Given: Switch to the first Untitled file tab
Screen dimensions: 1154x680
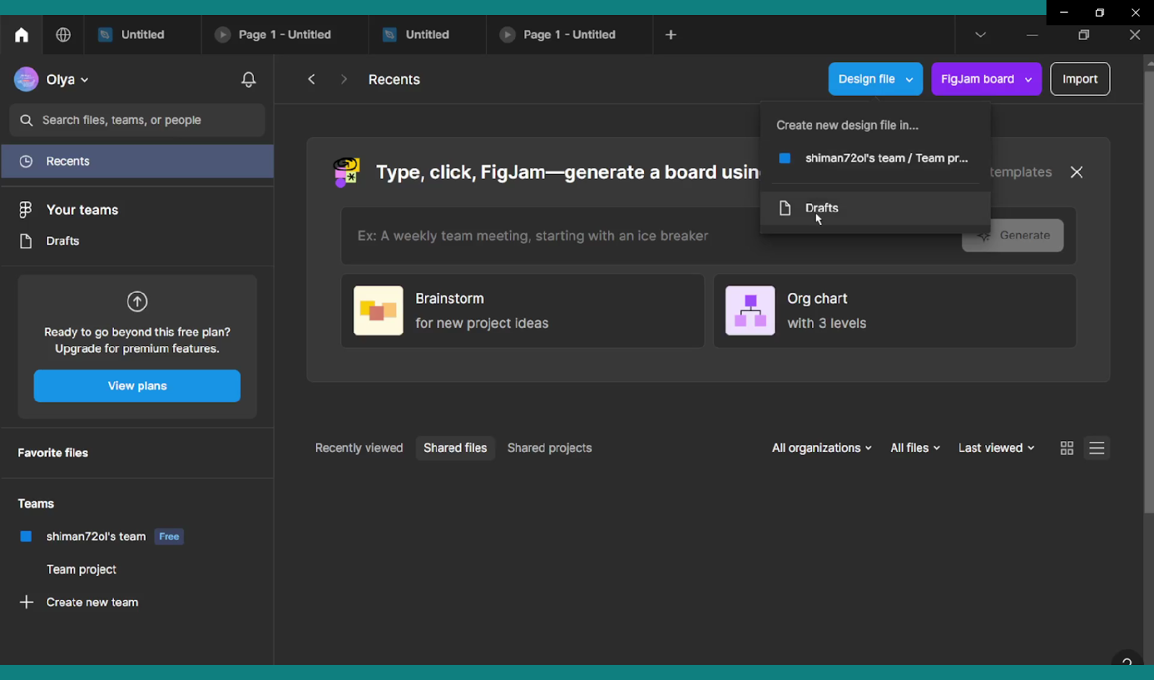Looking at the screenshot, I should [142, 35].
